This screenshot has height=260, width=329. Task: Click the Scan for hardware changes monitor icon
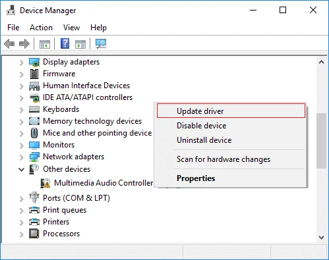(101, 43)
